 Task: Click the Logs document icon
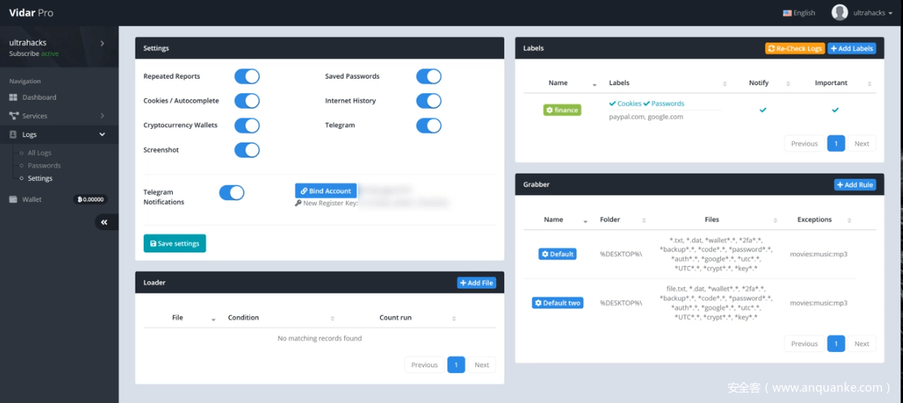pyautogui.click(x=13, y=135)
